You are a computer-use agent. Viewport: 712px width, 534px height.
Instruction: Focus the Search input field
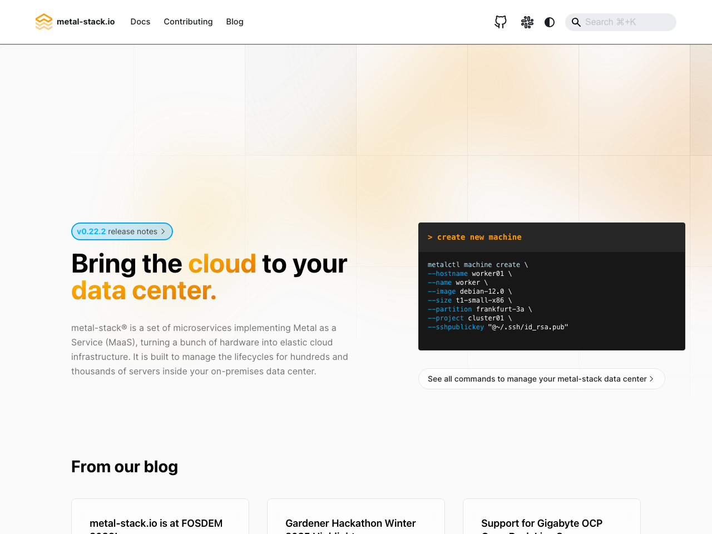626,22
